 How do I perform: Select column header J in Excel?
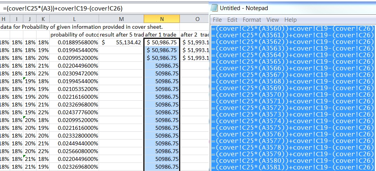point(30,19)
